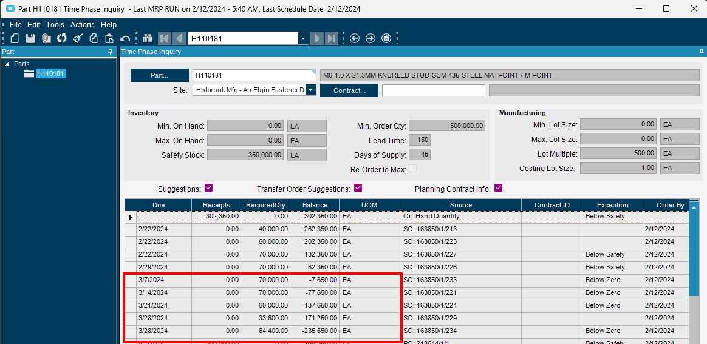
Task: Open the Tools menu
Action: point(55,25)
